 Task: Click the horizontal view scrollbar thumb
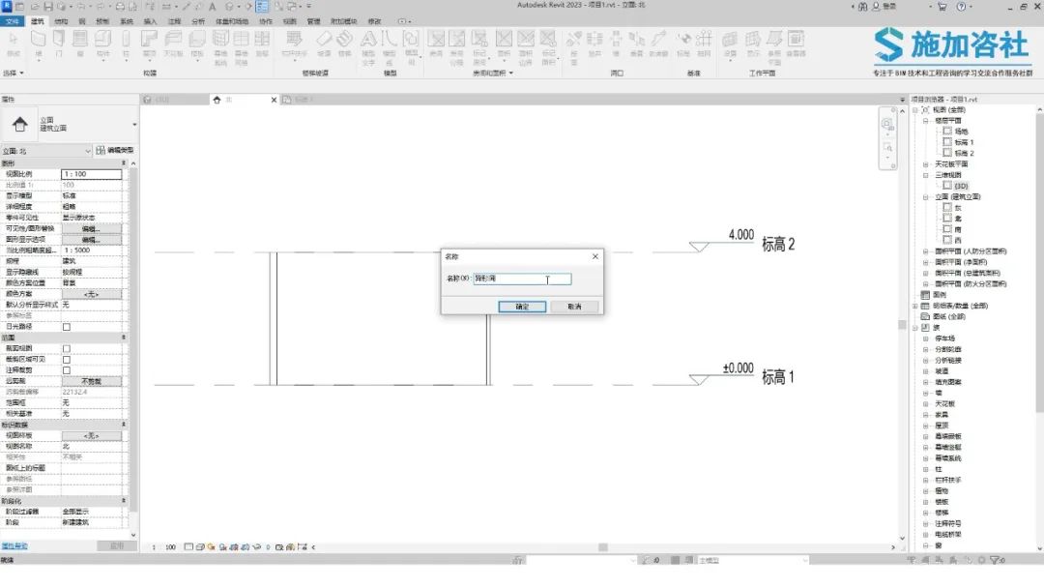click(x=603, y=547)
